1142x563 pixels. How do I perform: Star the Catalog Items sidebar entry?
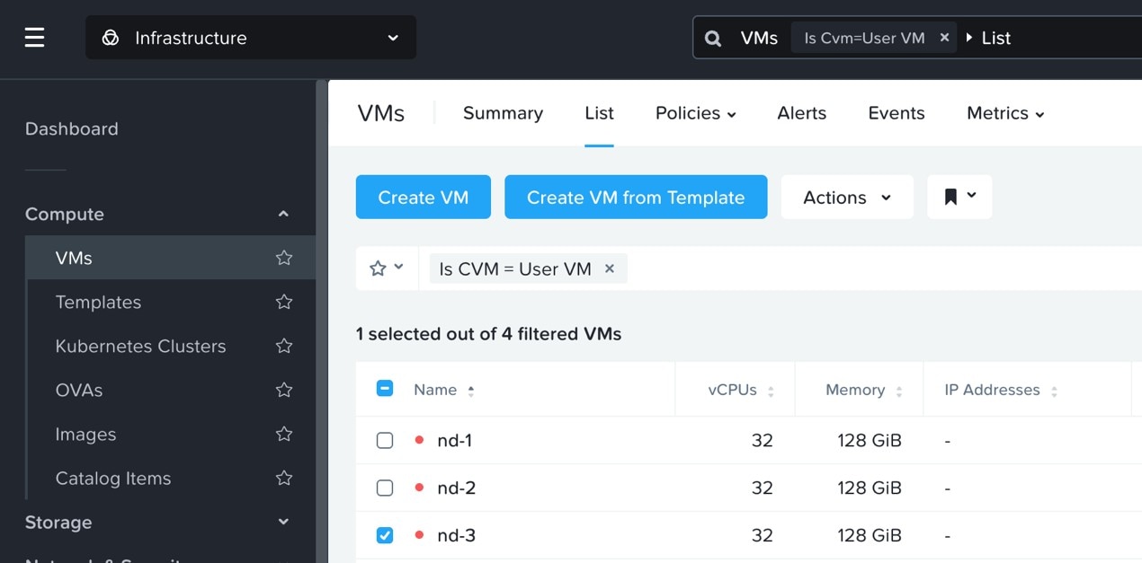(284, 478)
